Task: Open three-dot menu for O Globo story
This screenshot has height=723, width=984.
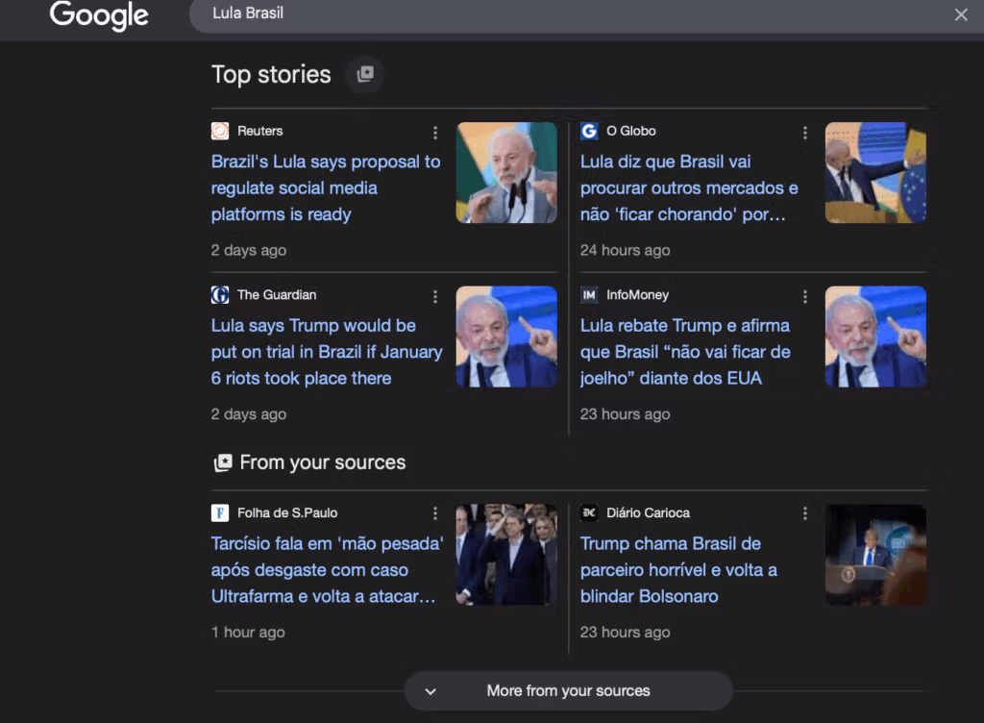Action: (x=805, y=133)
